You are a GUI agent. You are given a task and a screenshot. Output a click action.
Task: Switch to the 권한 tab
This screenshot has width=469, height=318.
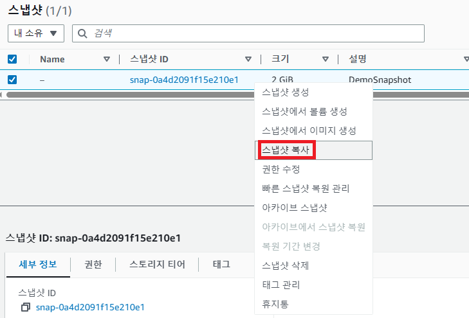[93, 264]
